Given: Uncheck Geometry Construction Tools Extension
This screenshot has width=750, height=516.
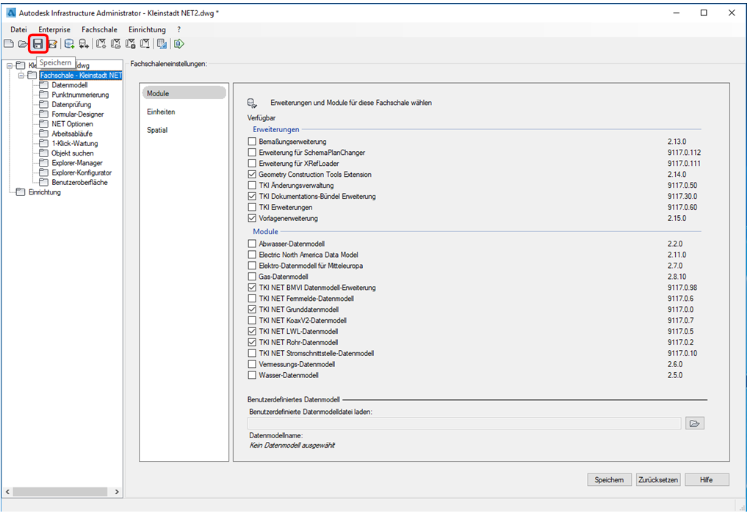Looking at the screenshot, I should coord(252,175).
